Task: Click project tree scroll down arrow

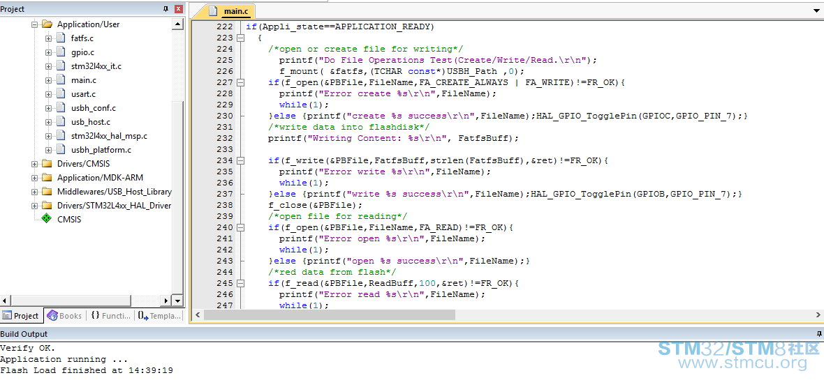Action: (177, 301)
